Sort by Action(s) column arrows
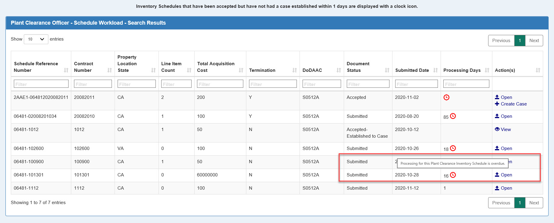This screenshot has width=554, height=223. (x=538, y=70)
